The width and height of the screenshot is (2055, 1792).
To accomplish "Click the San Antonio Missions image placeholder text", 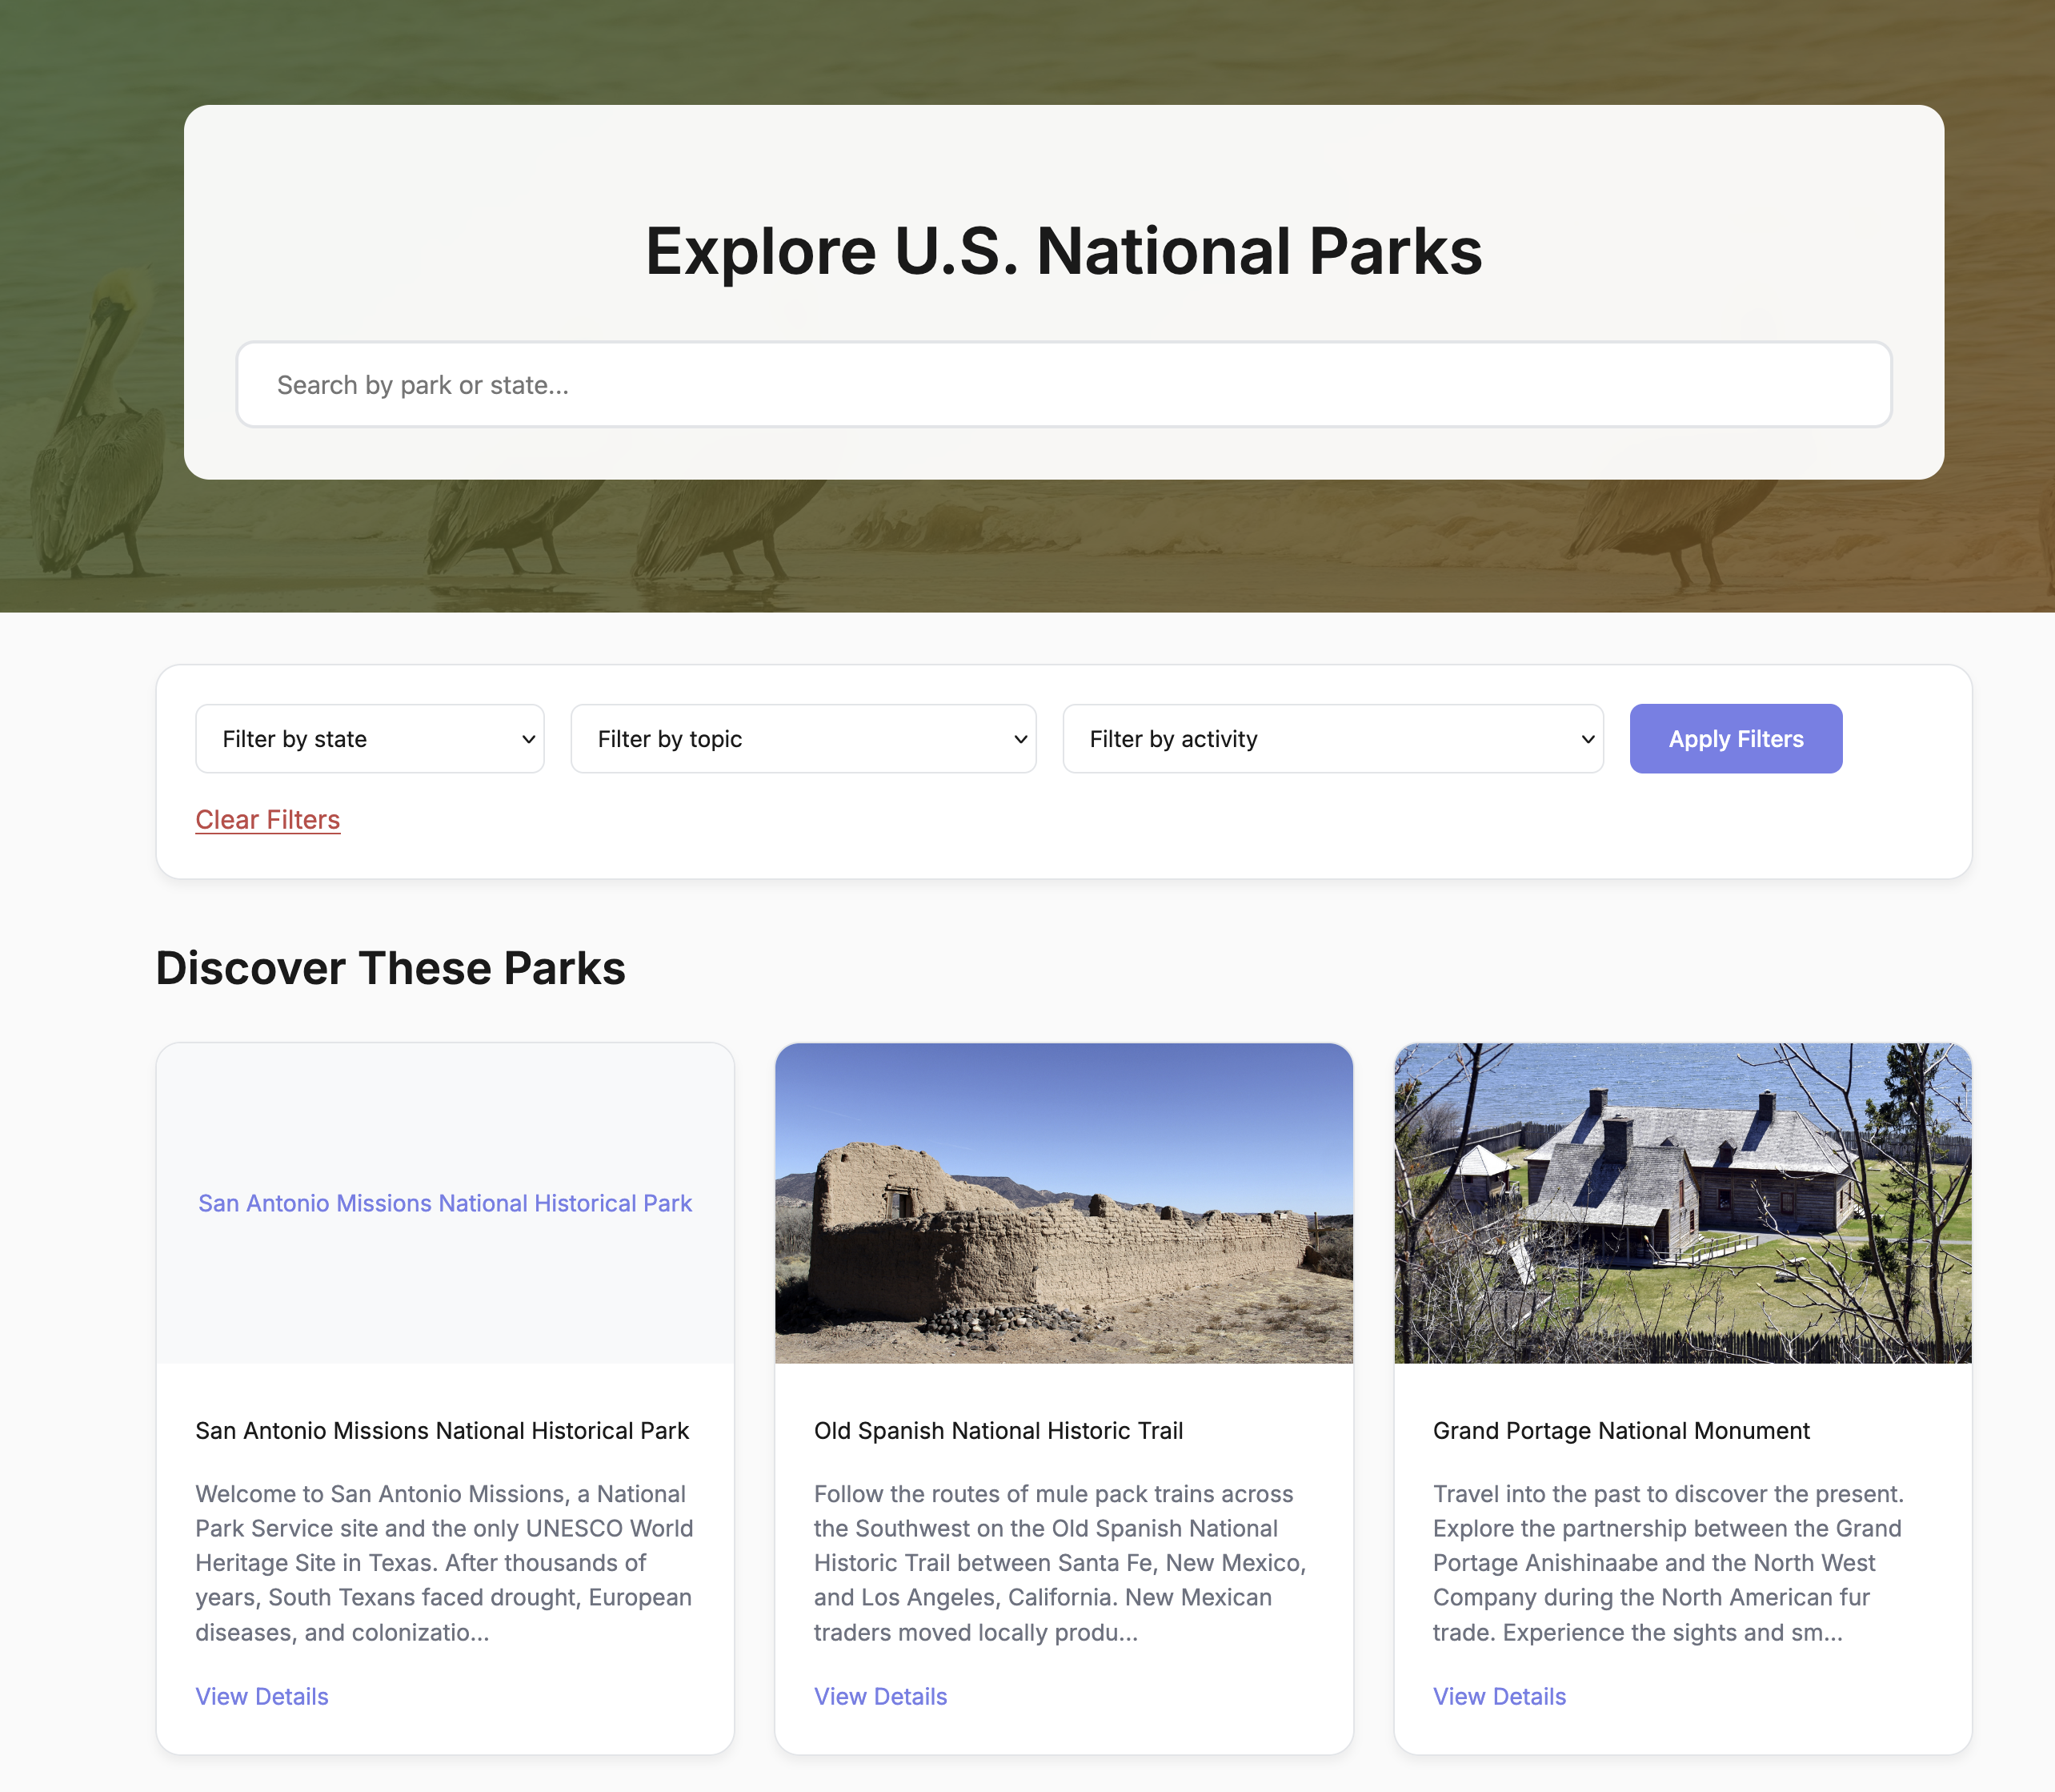I will tap(445, 1203).
